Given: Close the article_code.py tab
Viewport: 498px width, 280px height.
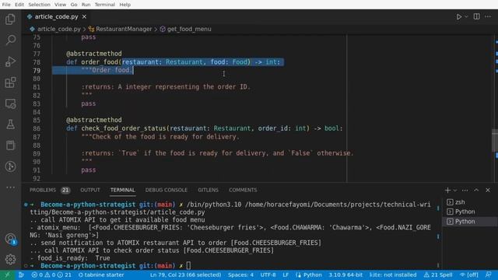Looking at the screenshot, I should 84,16.
